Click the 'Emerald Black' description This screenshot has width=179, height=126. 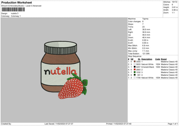tap(148, 67)
